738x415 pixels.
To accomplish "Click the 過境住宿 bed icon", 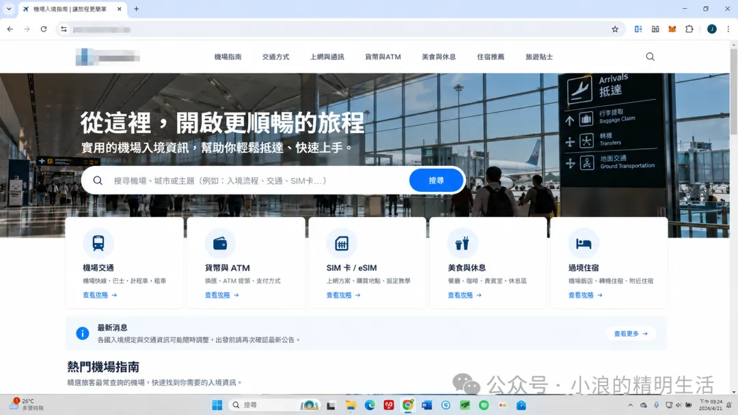I will [584, 243].
